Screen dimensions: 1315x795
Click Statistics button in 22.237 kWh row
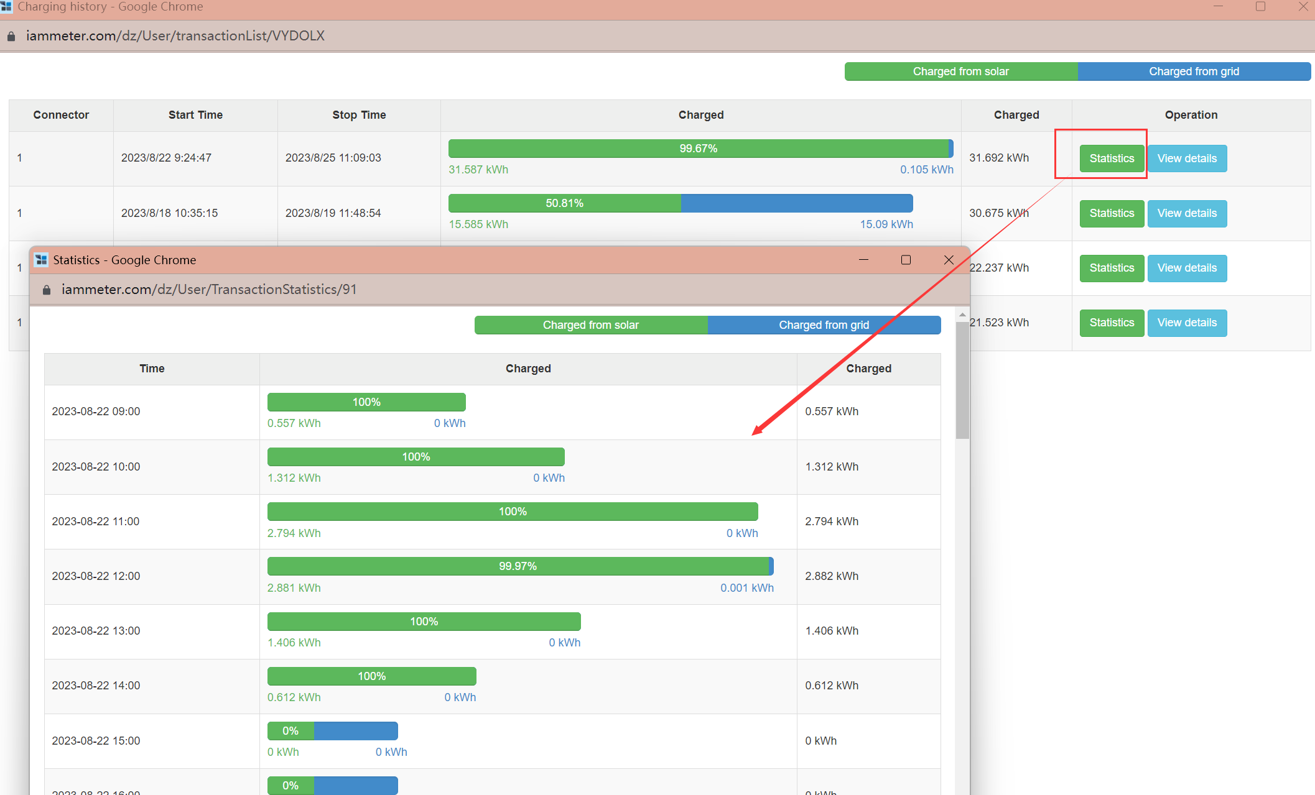pos(1111,268)
